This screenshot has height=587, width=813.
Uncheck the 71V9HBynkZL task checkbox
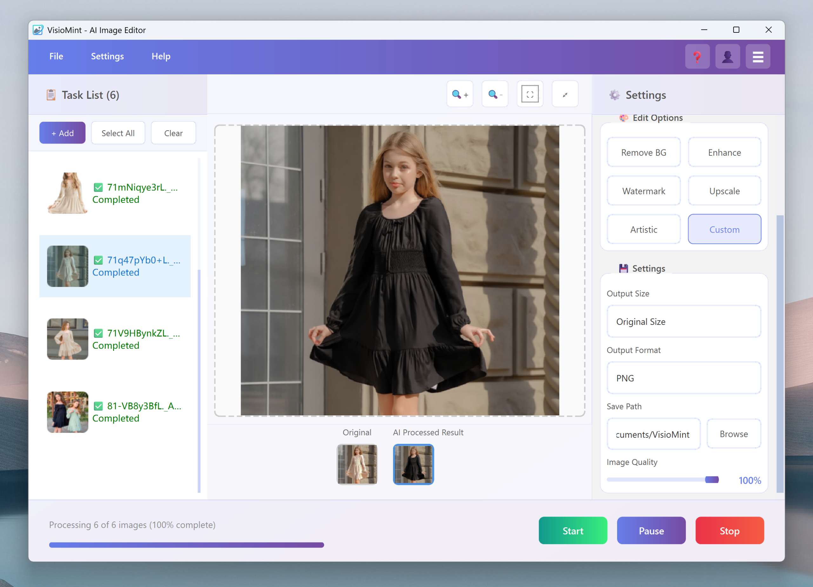[98, 333]
